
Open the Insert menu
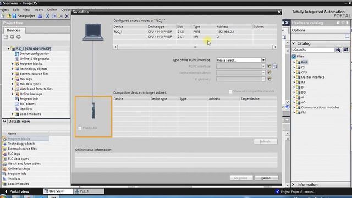click(x=38, y=10)
